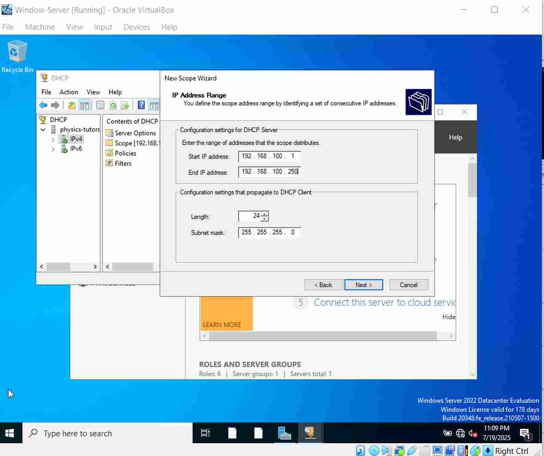Collapse the physics-tutors server tree node

[x=43, y=129]
